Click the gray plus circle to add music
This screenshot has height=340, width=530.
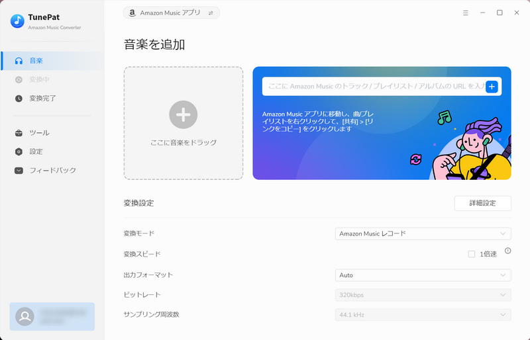184,114
